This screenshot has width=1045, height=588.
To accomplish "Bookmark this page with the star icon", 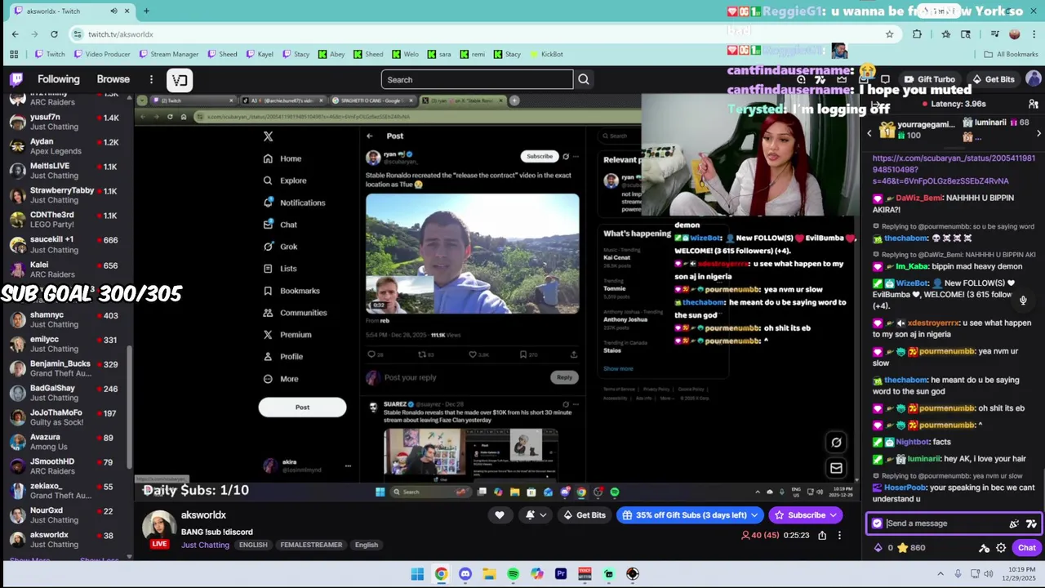I will 889,33.
